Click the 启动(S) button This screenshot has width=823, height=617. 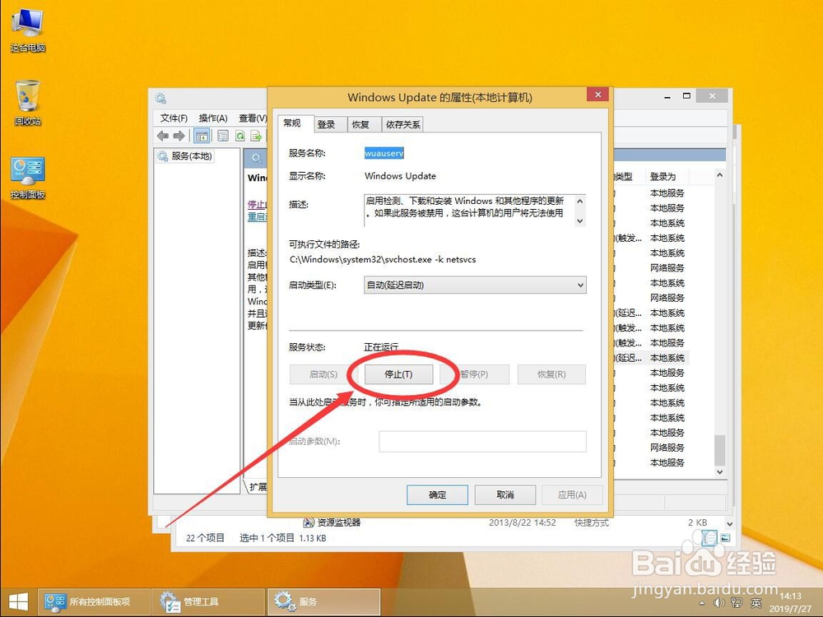(323, 374)
